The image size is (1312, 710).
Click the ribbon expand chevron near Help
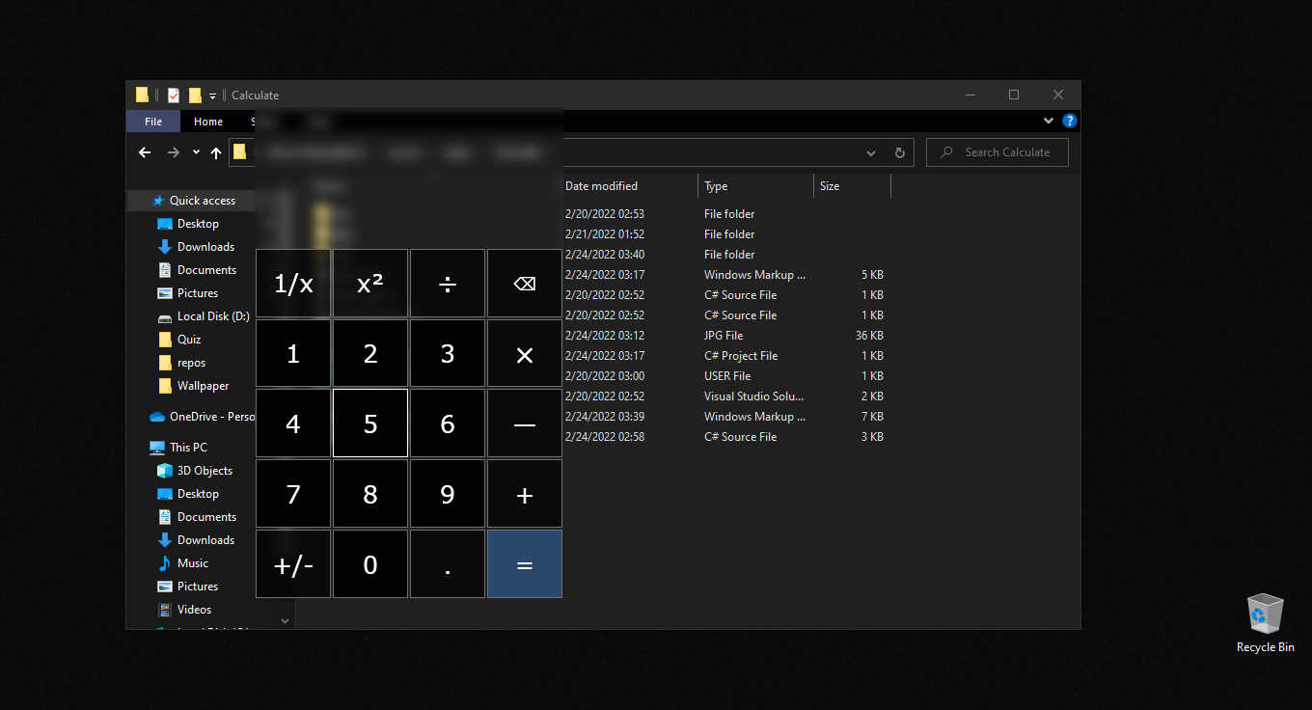(x=1049, y=121)
